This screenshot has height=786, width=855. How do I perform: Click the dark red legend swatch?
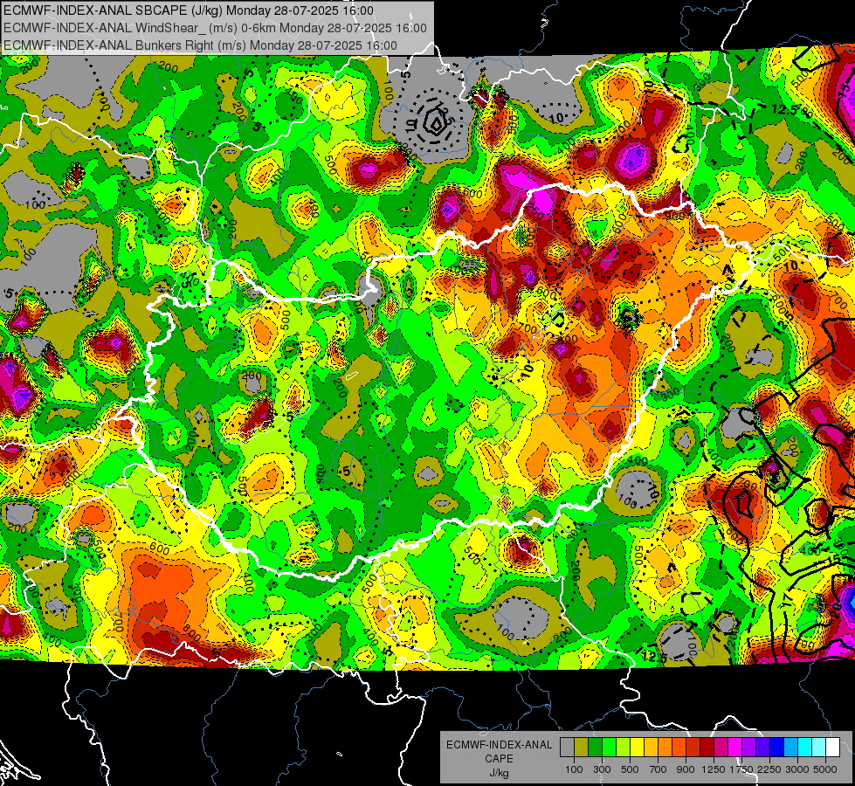click(707, 748)
